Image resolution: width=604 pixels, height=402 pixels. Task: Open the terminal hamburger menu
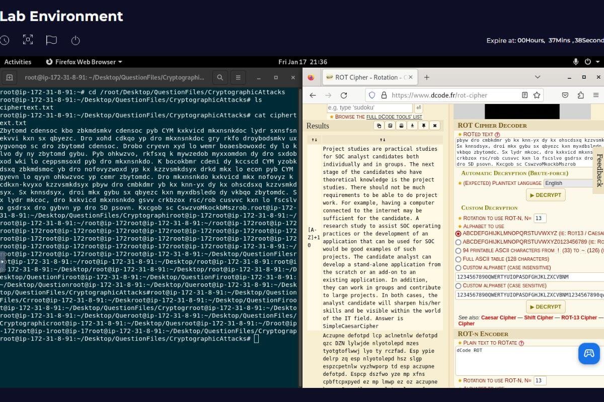(238, 77)
